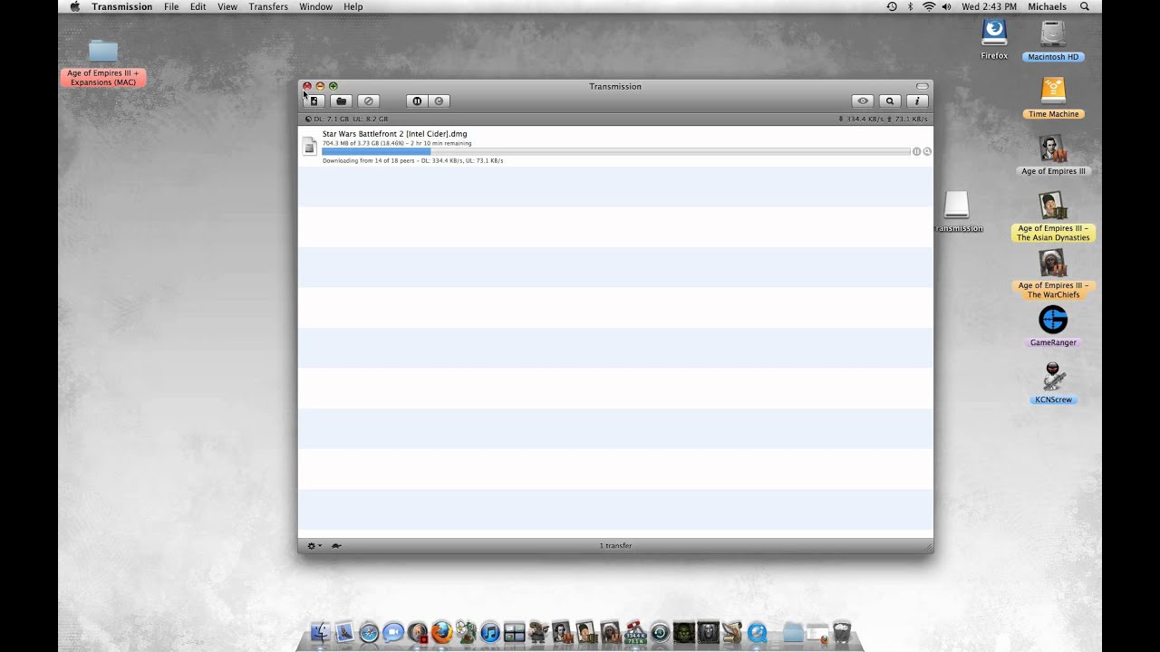
Task: Select 'Star Wars Battlefront 2 [Intel Cider].dmg' title
Action: point(395,134)
